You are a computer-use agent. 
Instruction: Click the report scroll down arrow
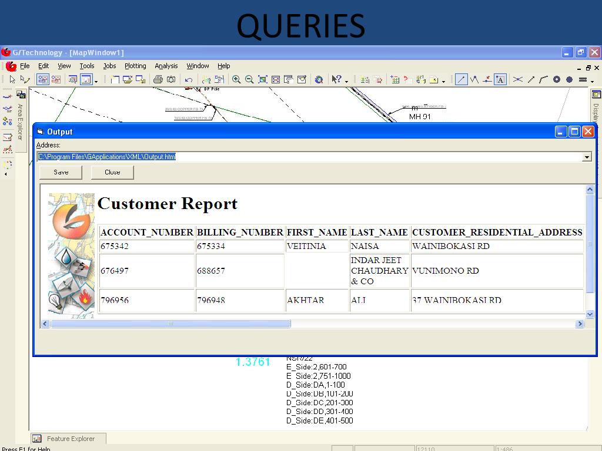point(590,314)
